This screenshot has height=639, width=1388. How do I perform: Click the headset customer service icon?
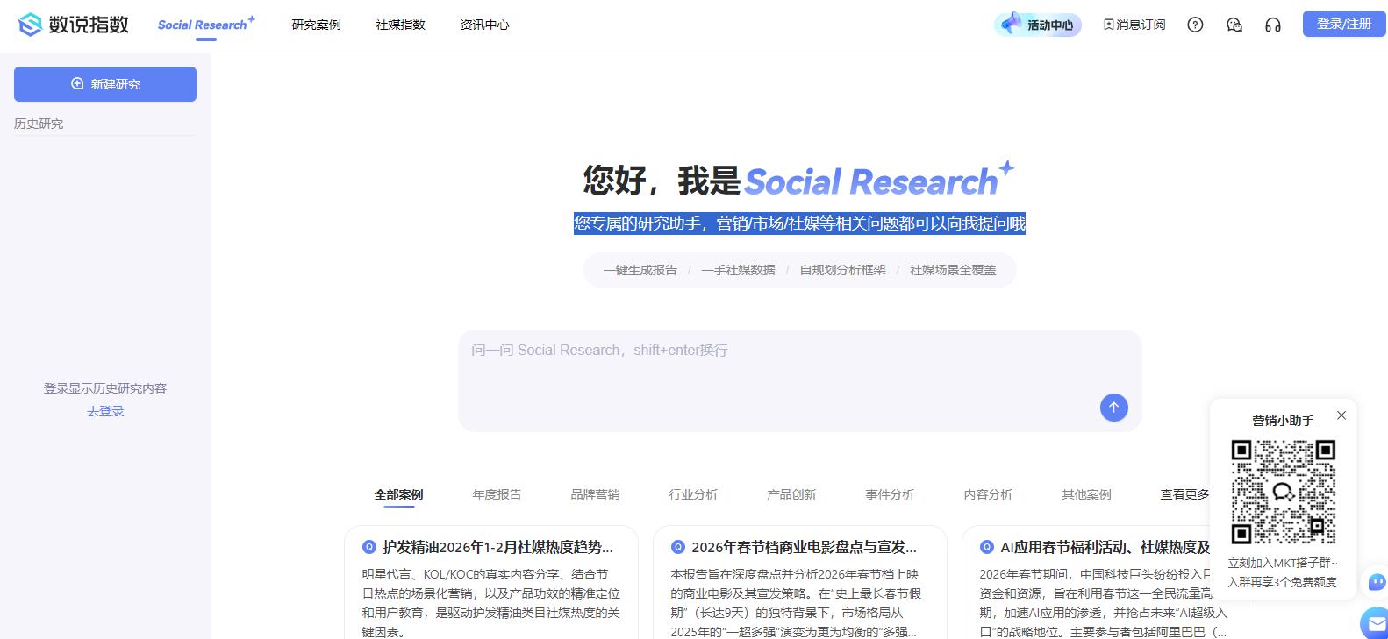[1273, 25]
